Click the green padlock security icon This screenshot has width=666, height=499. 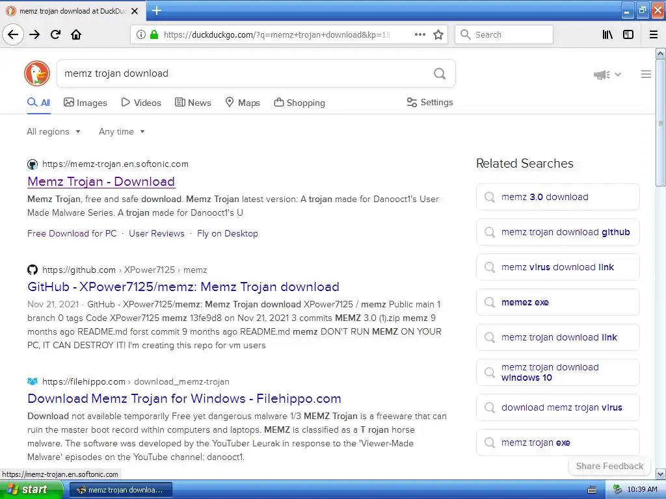(x=154, y=34)
